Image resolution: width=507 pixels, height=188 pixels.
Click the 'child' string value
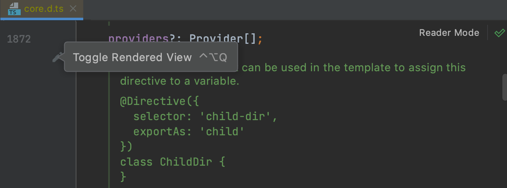[225, 132]
